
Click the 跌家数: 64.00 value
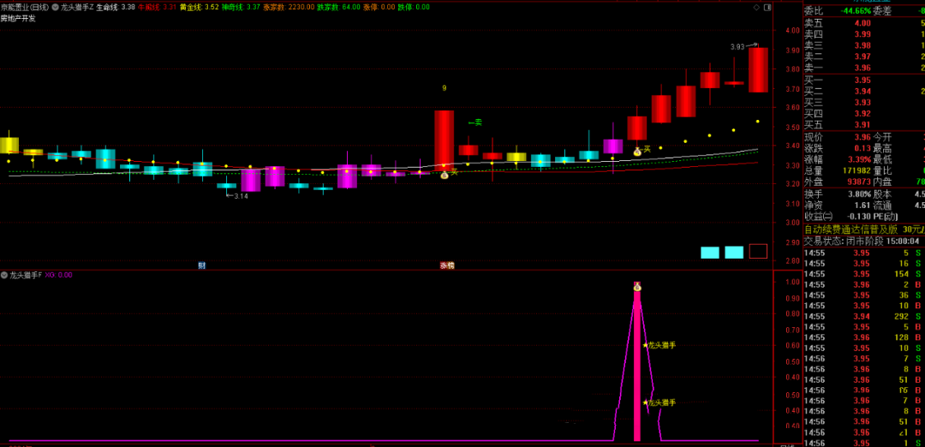click(338, 7)
